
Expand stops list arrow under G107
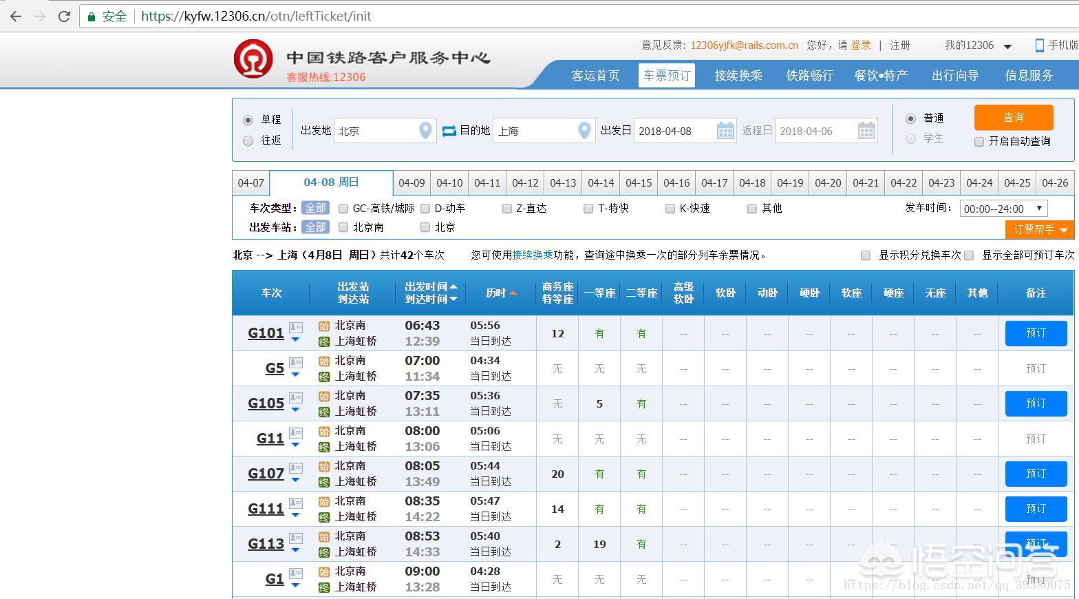(295, 480)
